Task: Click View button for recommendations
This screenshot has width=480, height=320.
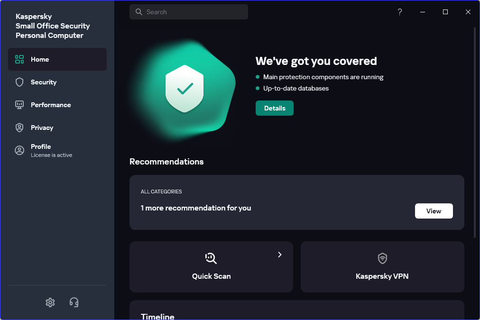Action: pyautogui.click(x=434, y=211)
